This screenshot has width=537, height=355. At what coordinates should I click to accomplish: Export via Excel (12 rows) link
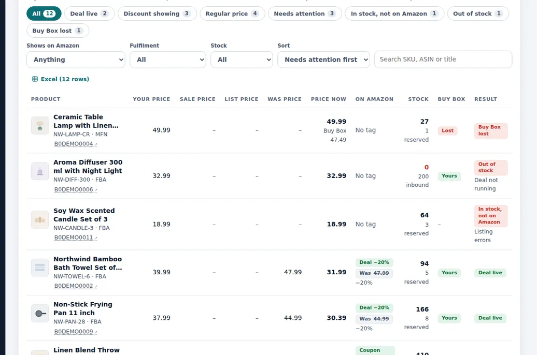(61, 79)
